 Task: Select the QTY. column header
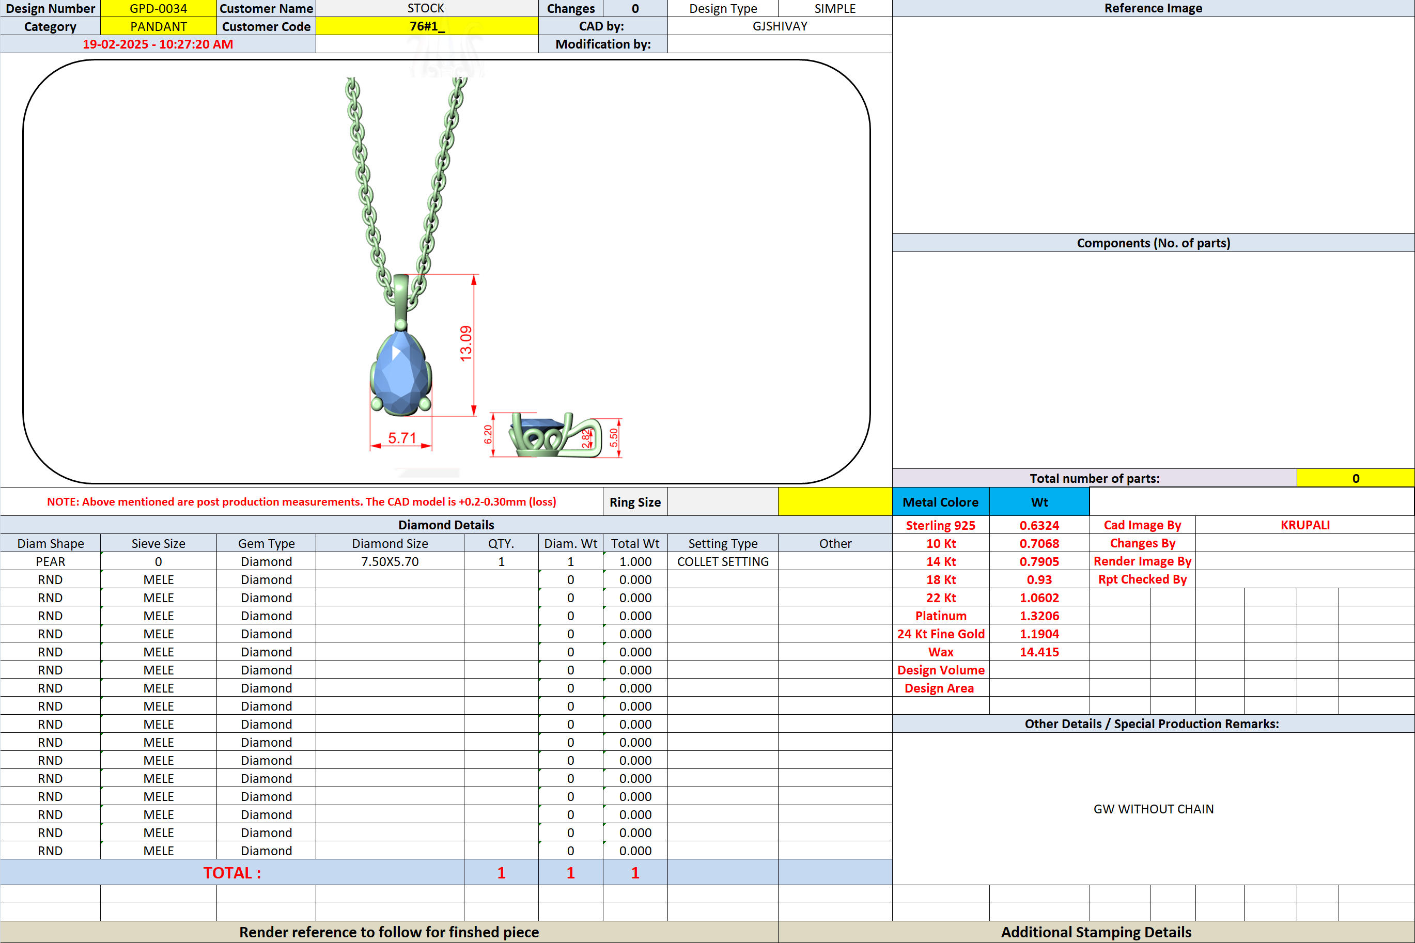[x=501, y=544]
